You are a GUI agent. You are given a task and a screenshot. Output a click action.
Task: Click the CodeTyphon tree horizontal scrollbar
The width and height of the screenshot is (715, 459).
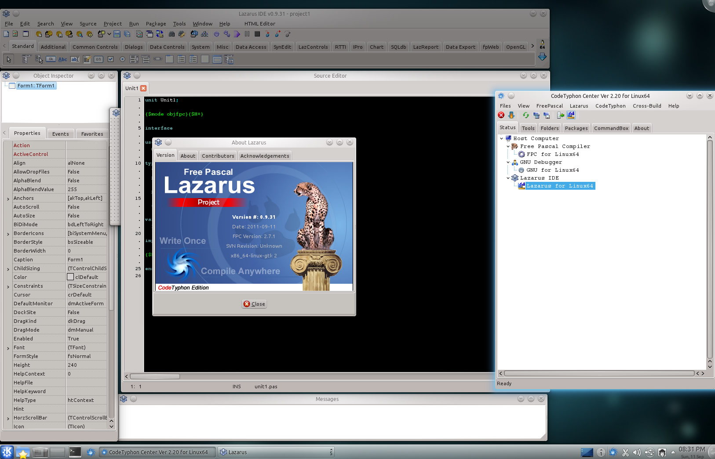pyautogui.click(x=599, y=373)
